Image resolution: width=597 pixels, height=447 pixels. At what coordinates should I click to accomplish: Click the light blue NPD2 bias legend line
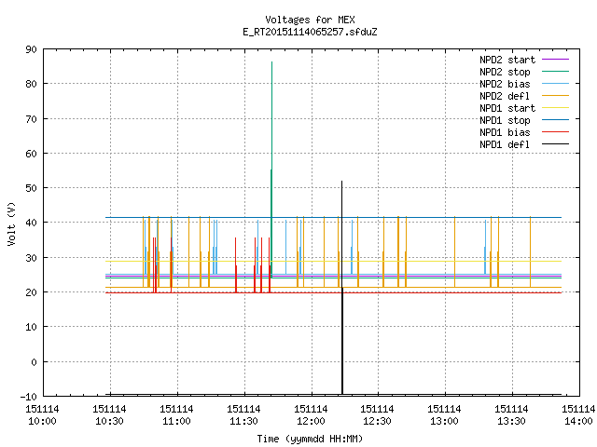coord(555,83)
